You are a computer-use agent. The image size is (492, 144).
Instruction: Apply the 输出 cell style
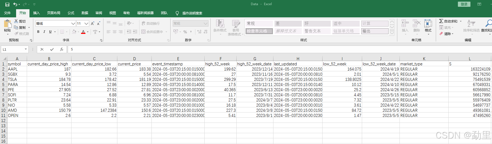click(375, 31)
